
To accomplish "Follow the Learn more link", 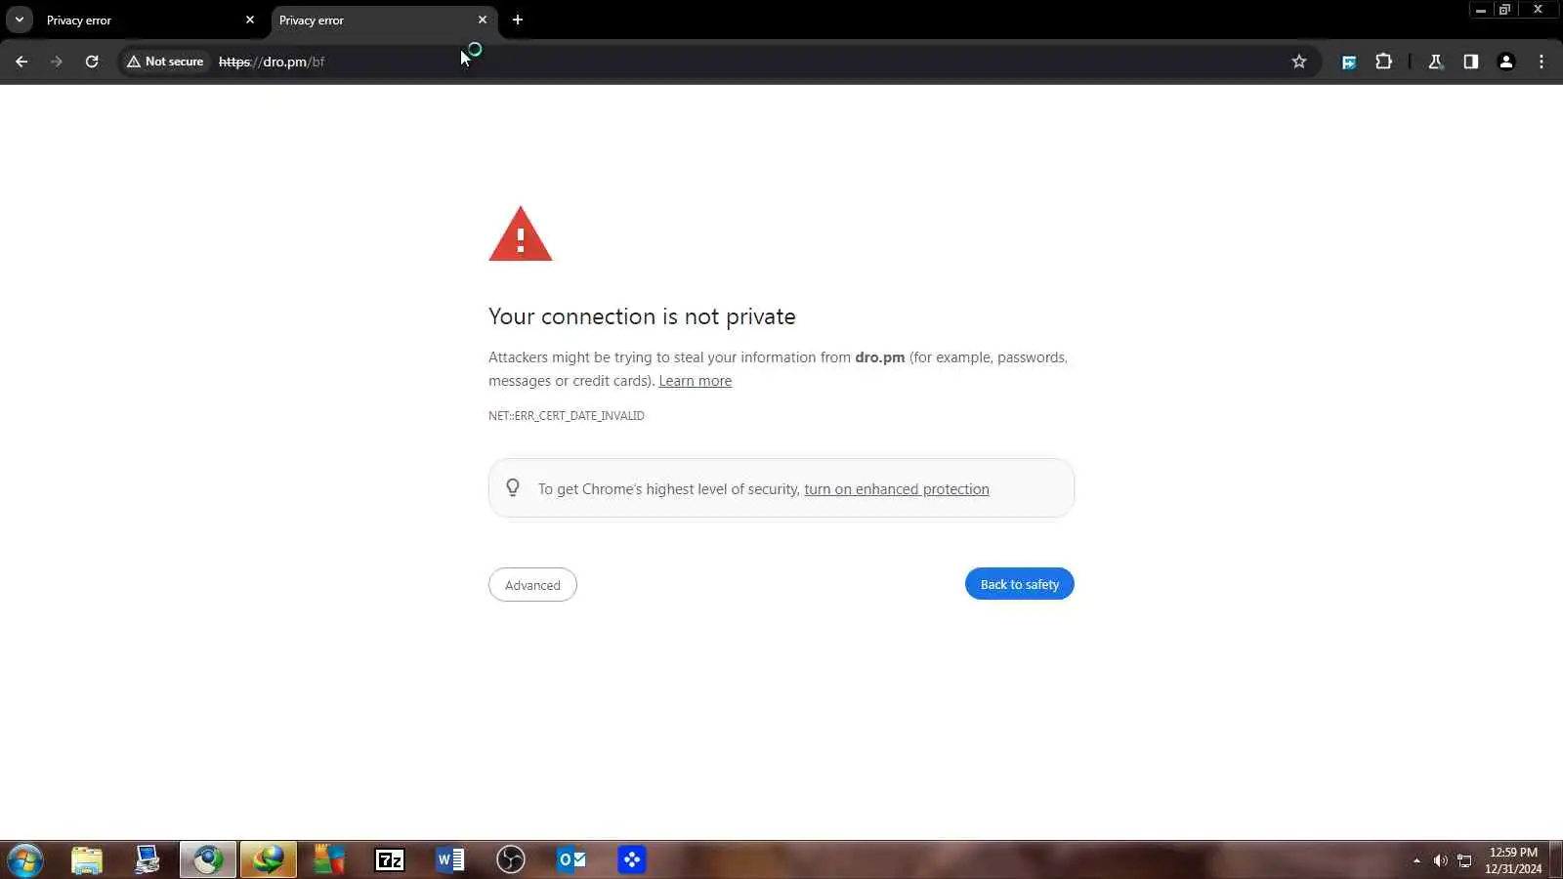I will tap(695, 381).
